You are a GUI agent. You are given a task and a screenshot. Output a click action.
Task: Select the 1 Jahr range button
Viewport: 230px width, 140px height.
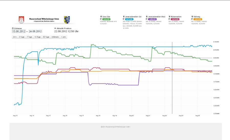tap(63, 37)
